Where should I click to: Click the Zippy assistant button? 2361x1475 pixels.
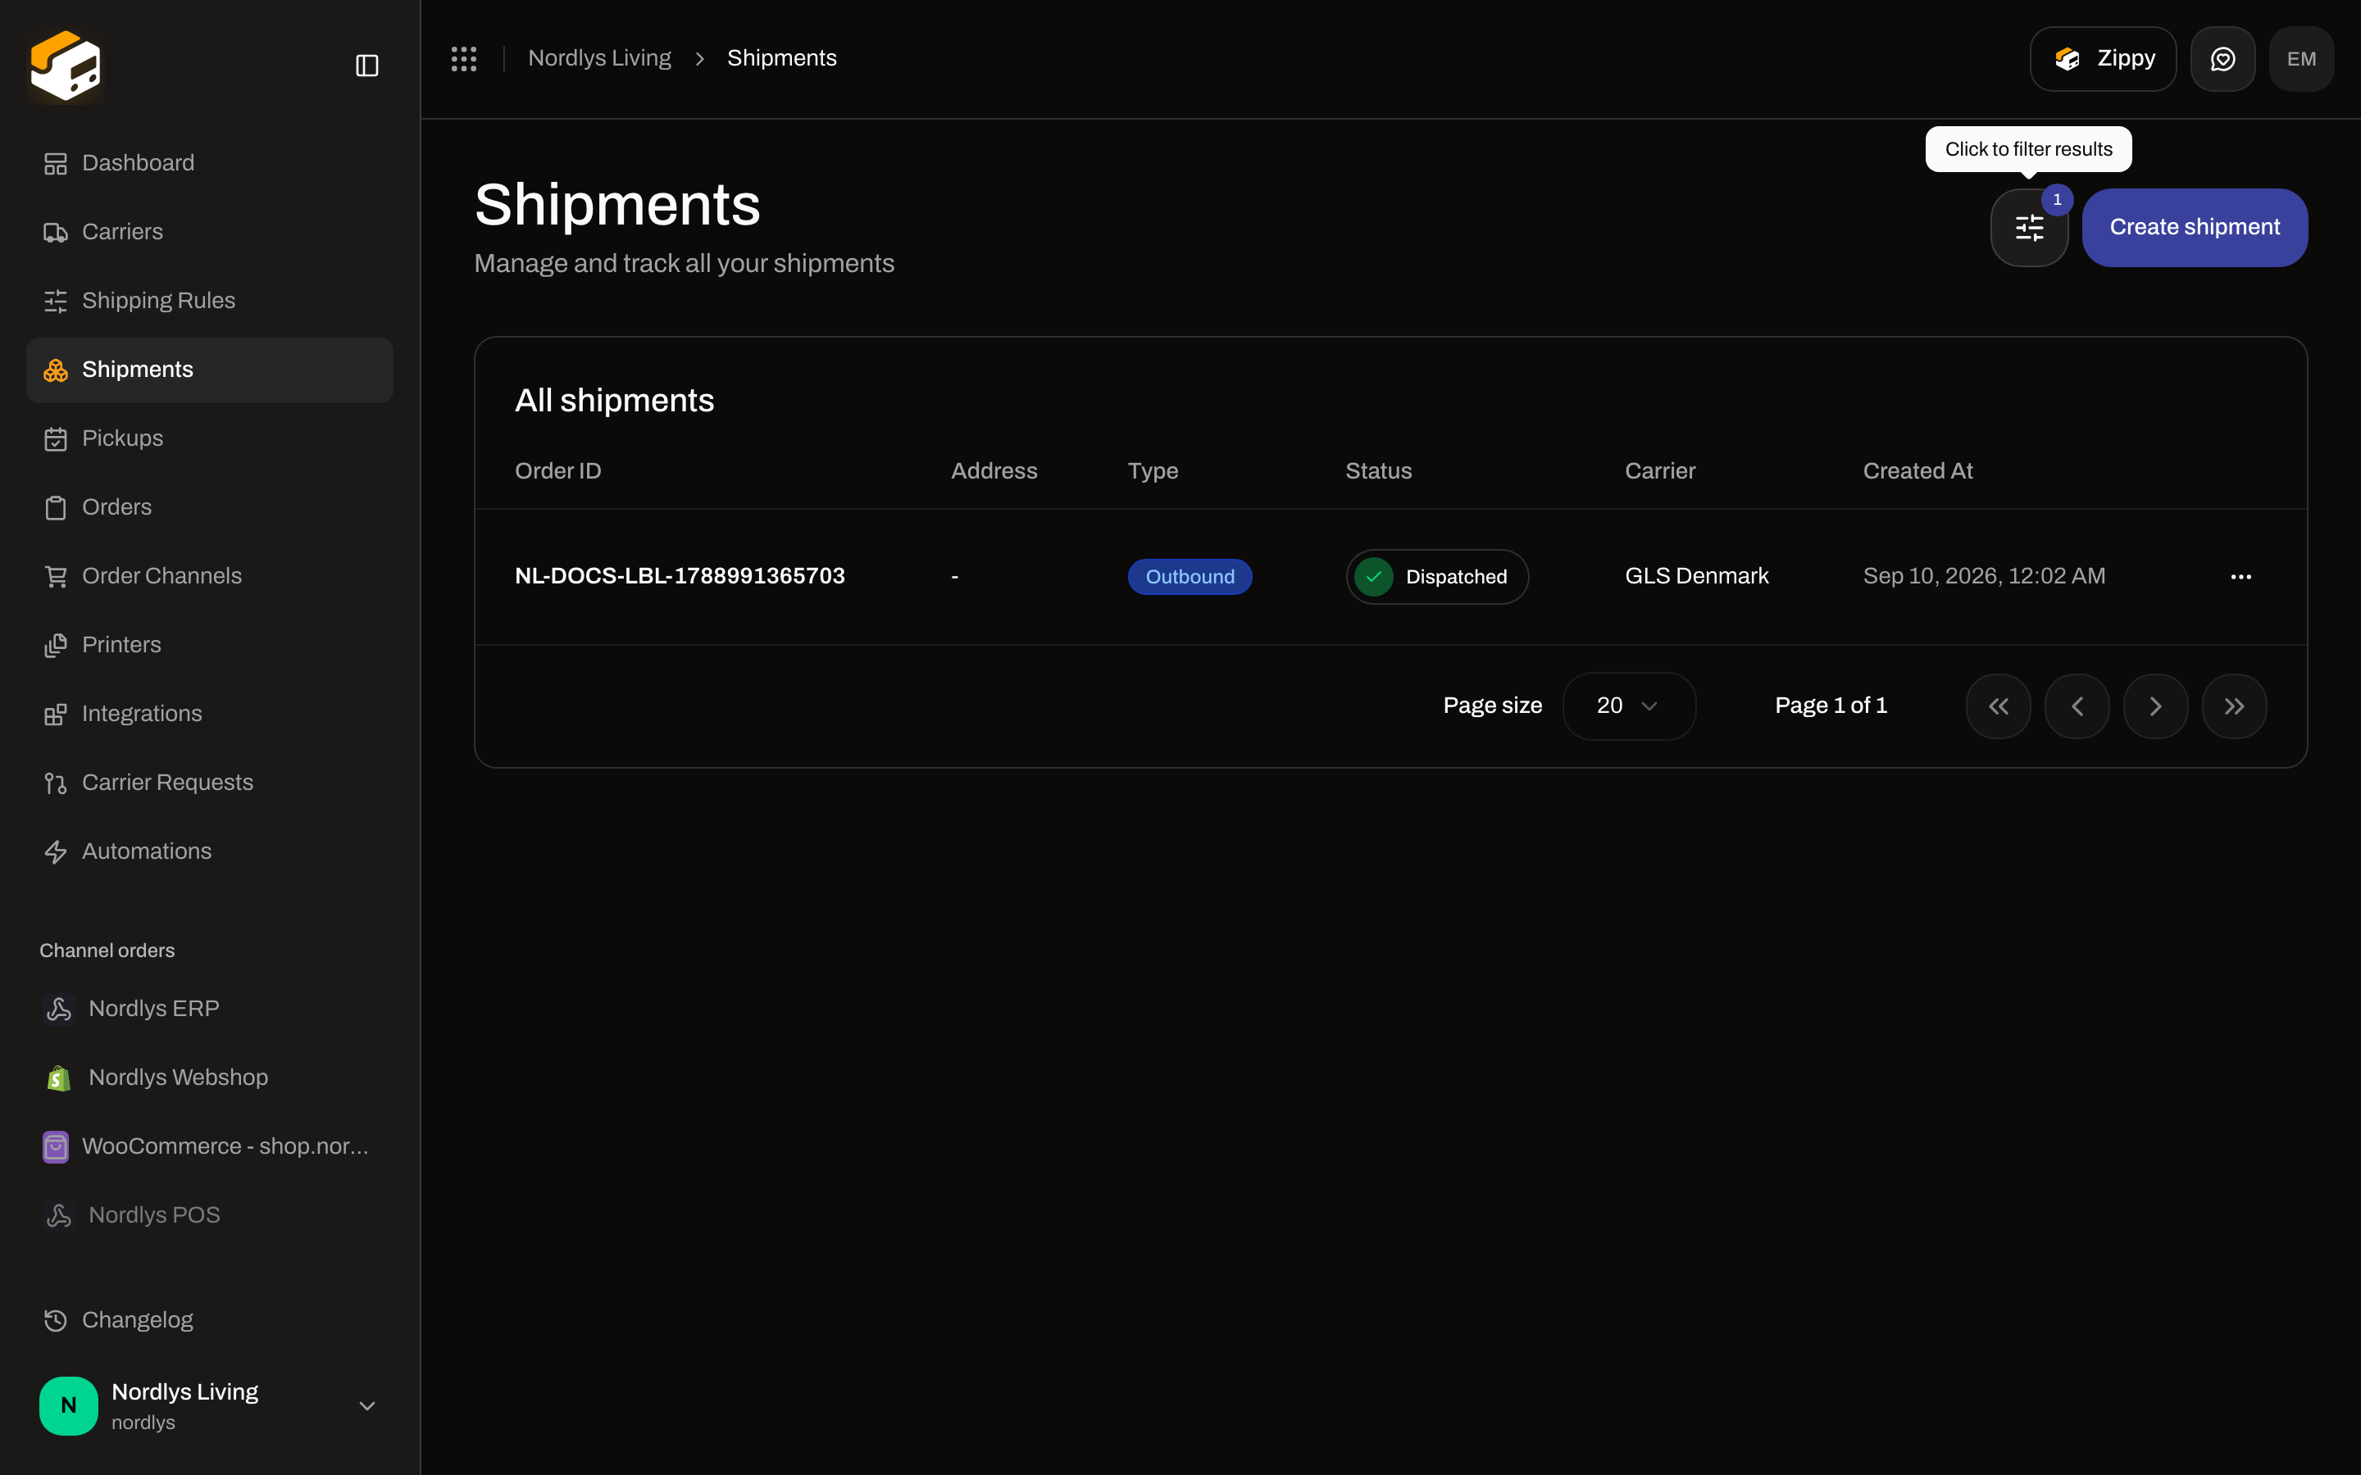2103,58
